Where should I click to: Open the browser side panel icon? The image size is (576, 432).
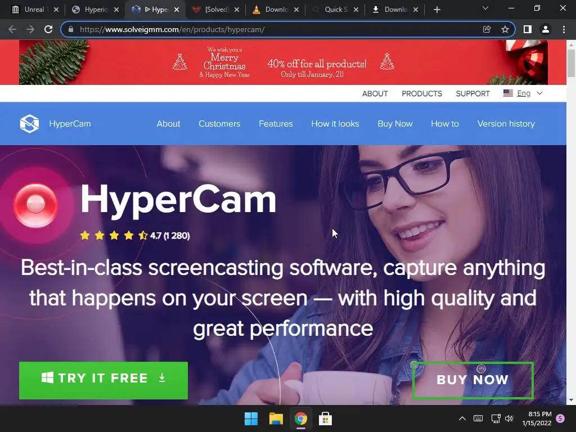point(528,29)
